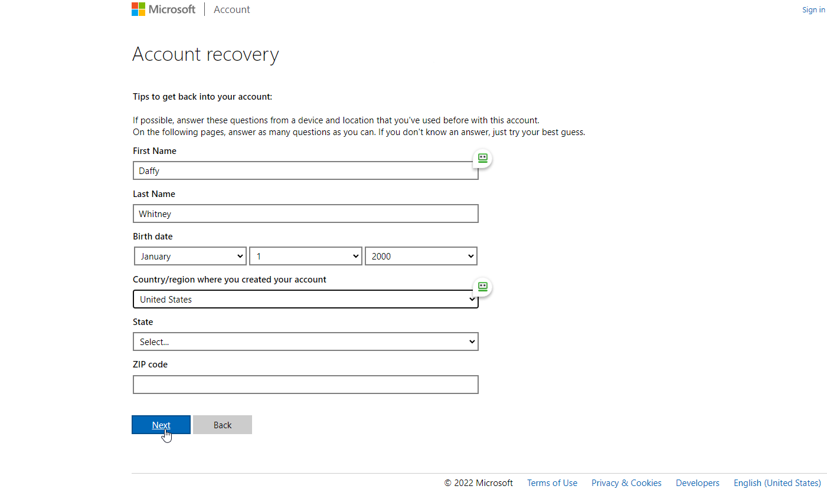827x499 pixels.
Task: Open the birth day dropdown showing 1
Action: [x=306, y=256]
